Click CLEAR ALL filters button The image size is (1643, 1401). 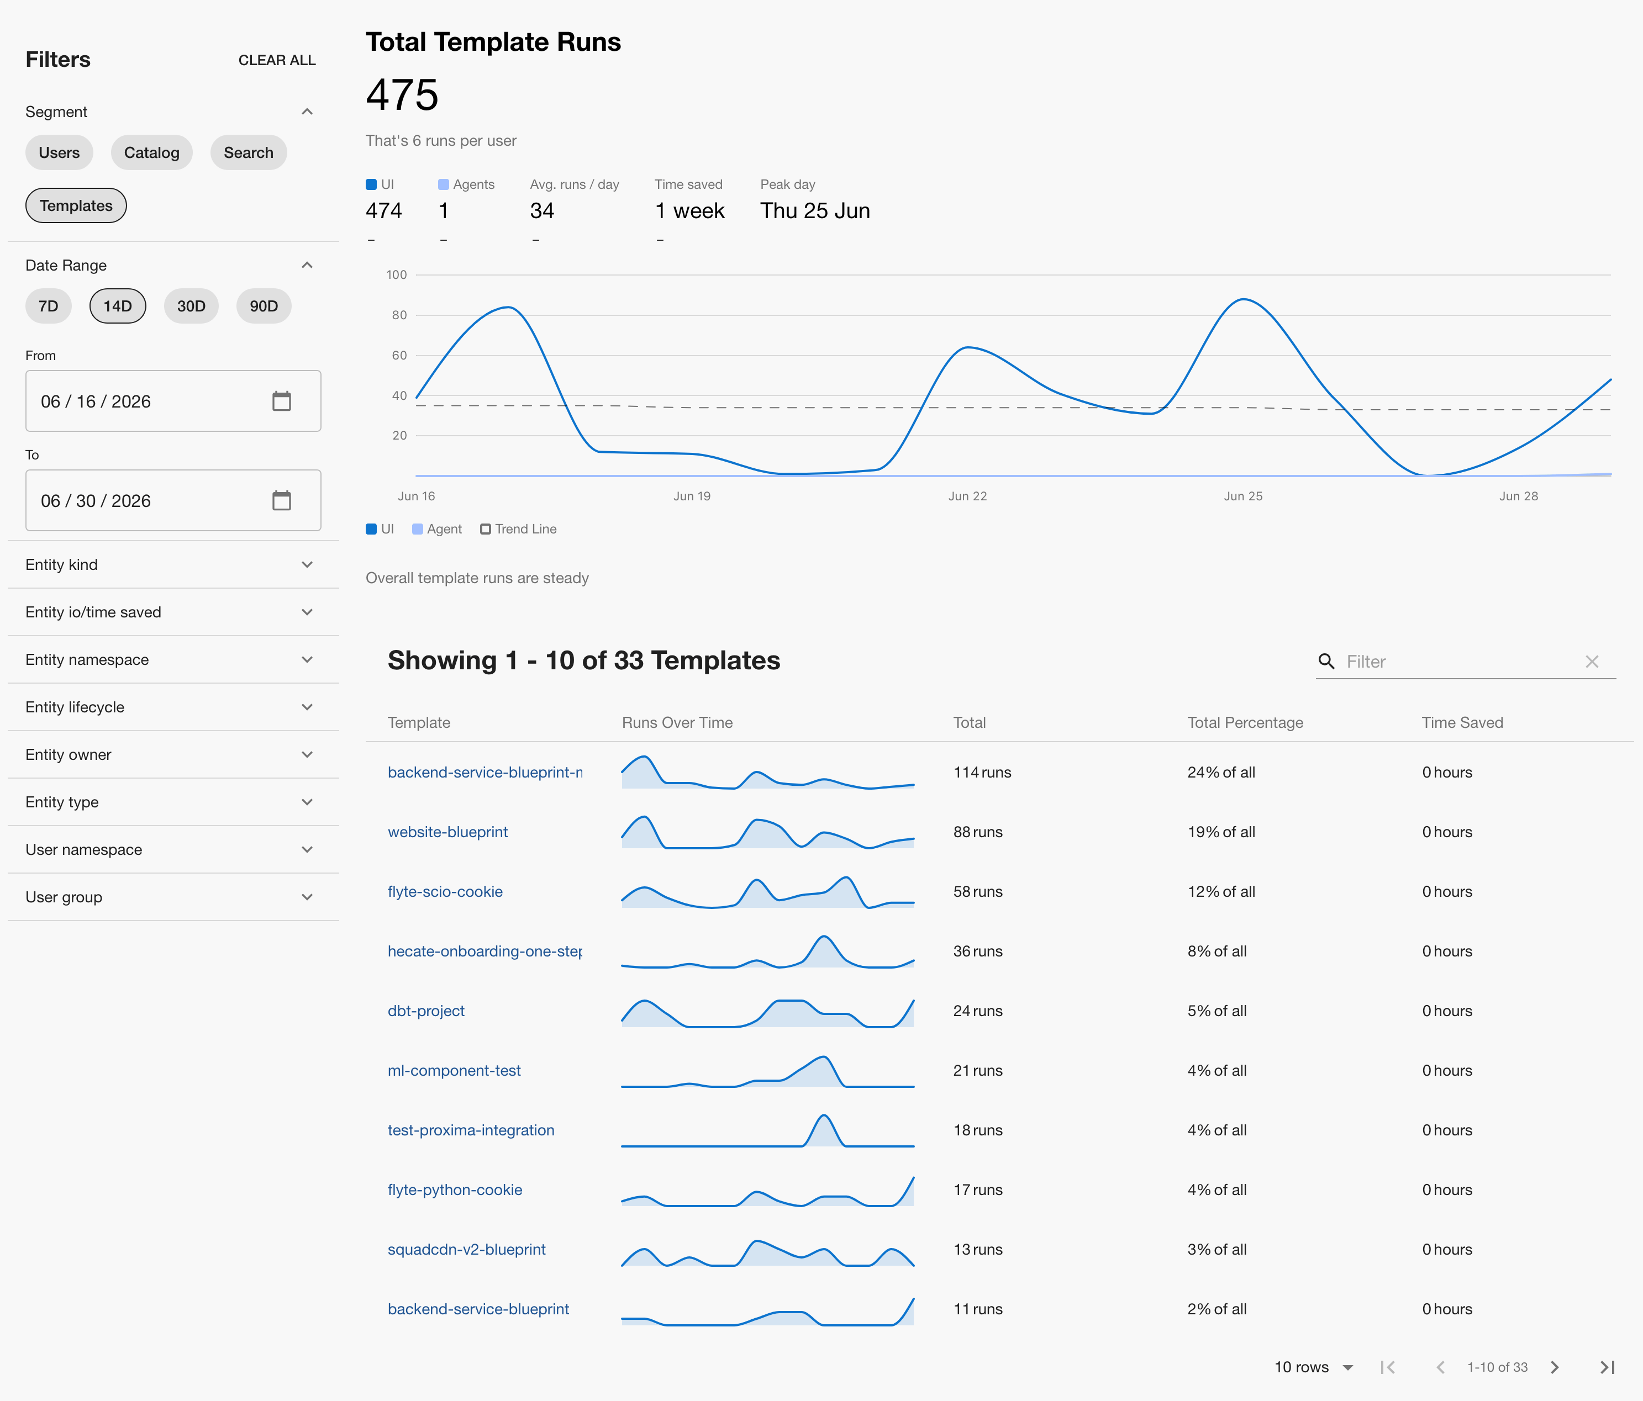[x=277, y=60]
